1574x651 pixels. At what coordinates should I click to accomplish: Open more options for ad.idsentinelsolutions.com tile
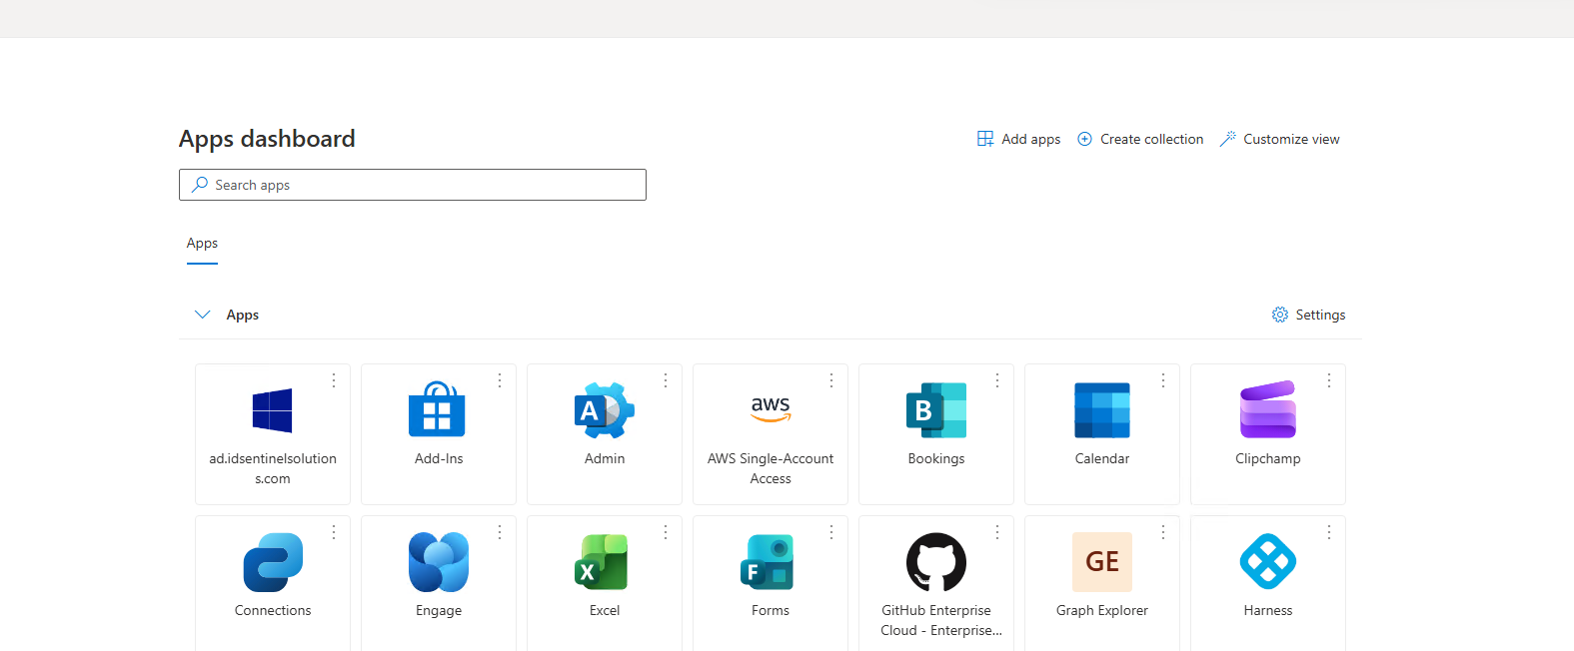334,380
